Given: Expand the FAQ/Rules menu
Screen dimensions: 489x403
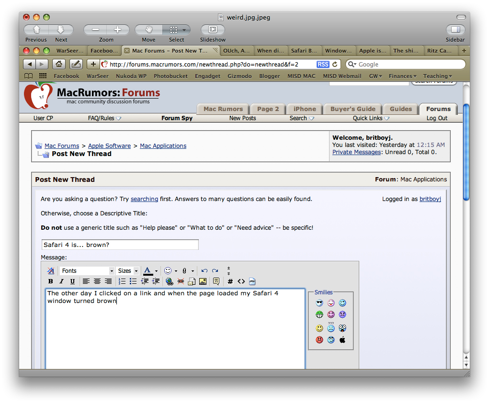Looking at the screenshot, I should point(104,118).
